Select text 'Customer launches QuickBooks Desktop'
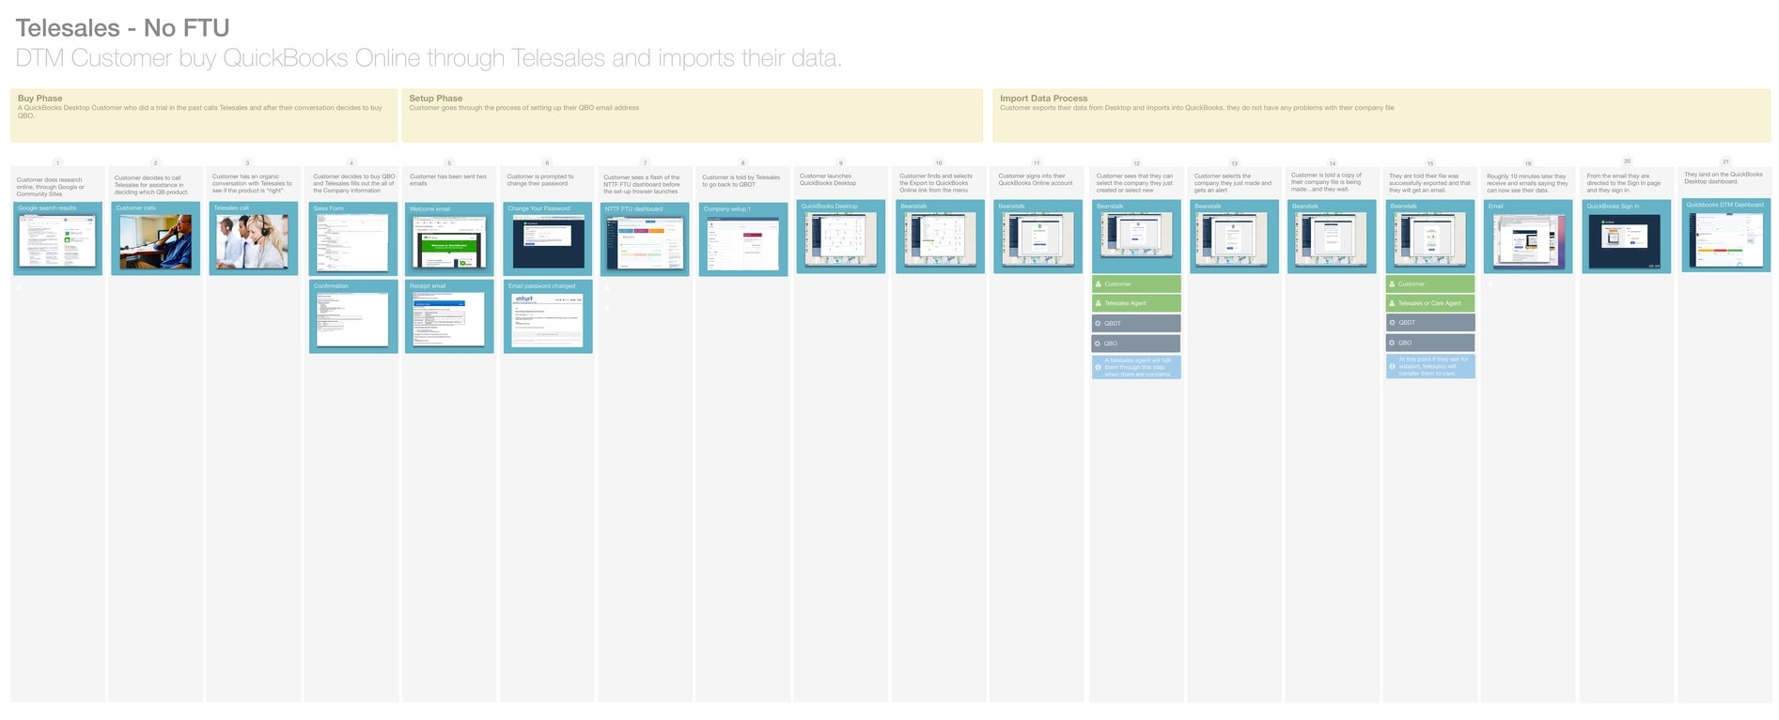The image size is (1779, 720). 828,179
